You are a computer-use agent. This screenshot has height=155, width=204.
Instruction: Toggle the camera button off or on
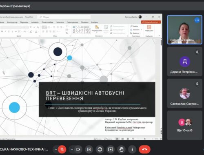(78, 149)
